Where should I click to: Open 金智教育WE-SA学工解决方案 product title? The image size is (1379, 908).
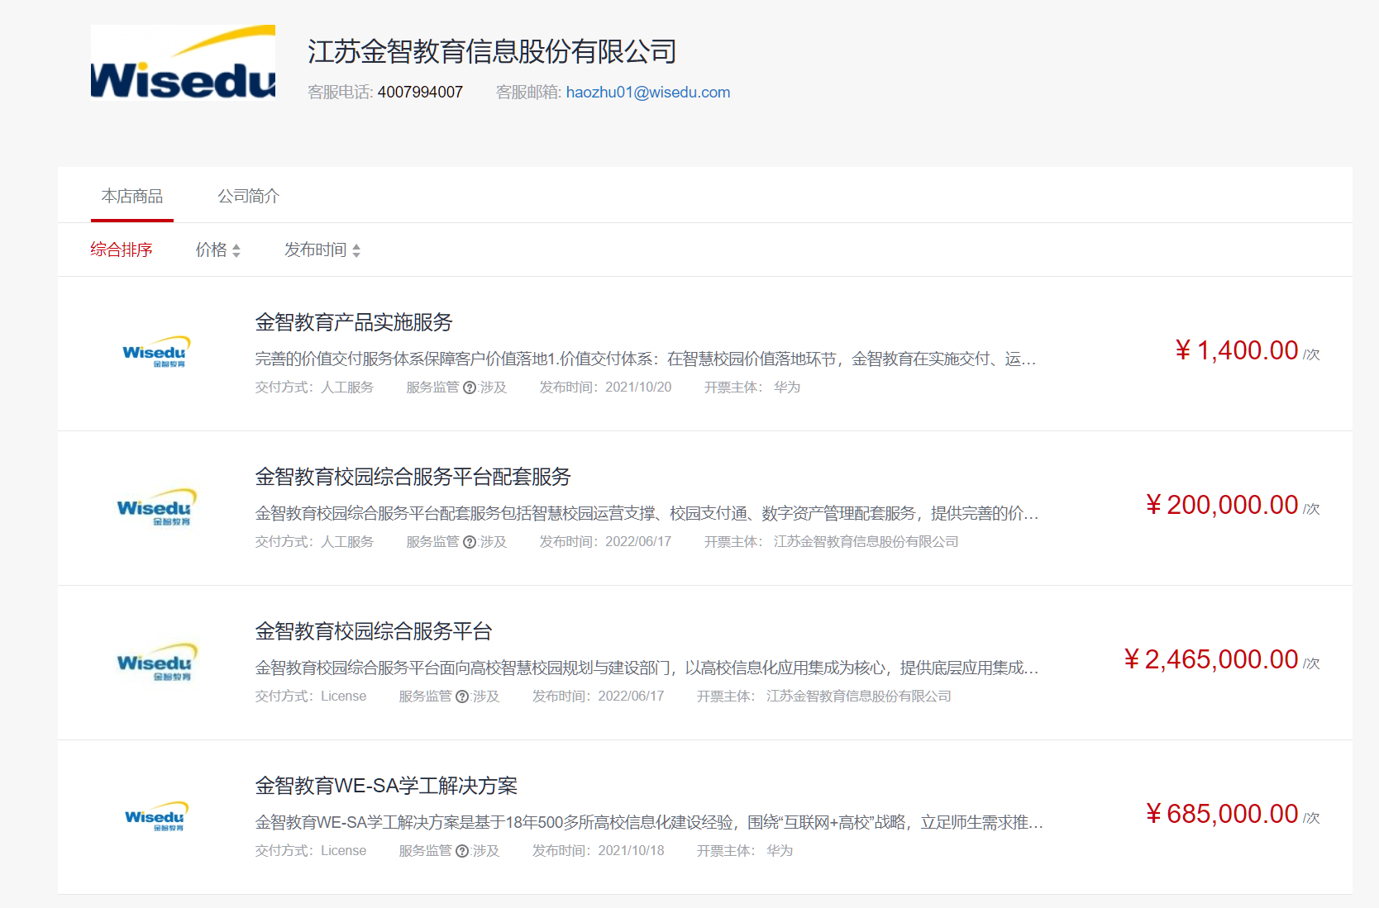tap(386, 786)
